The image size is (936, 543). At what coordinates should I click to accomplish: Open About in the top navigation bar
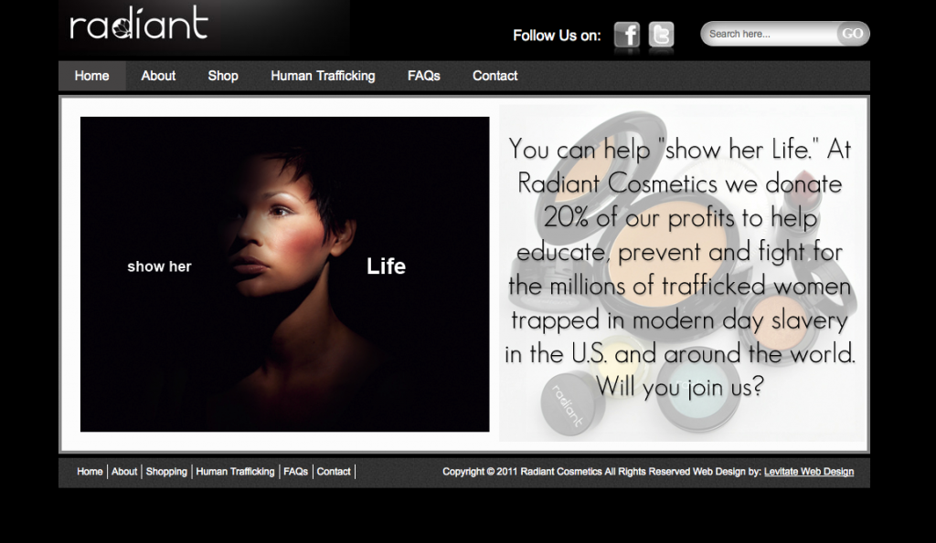(x=158, y=76)
